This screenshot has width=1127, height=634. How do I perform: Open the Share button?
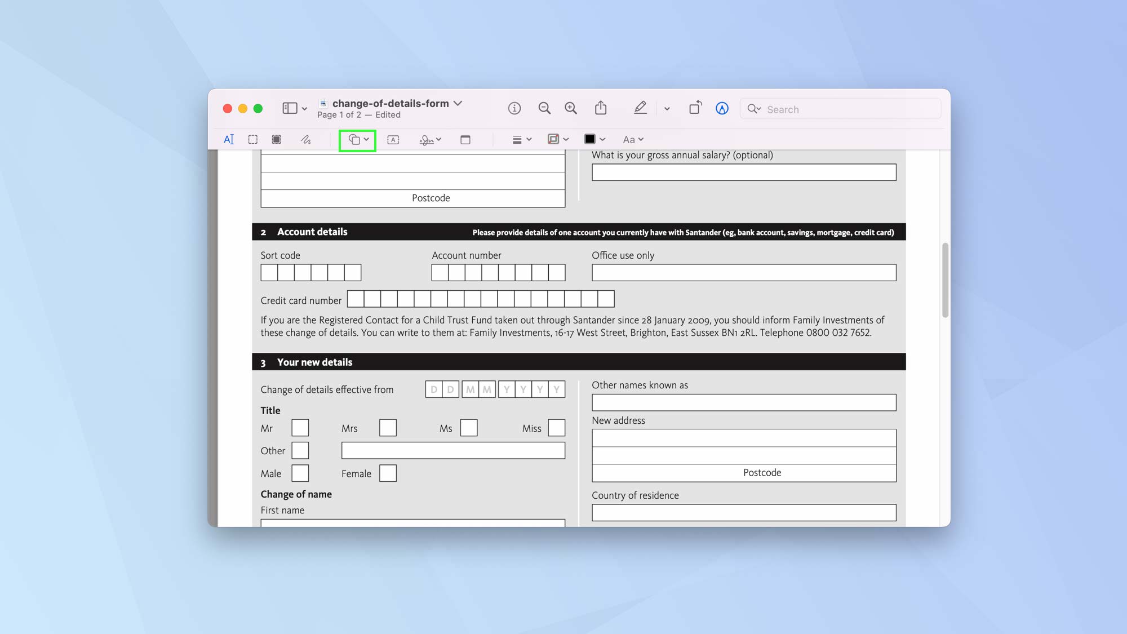click(x=601, y=108)
